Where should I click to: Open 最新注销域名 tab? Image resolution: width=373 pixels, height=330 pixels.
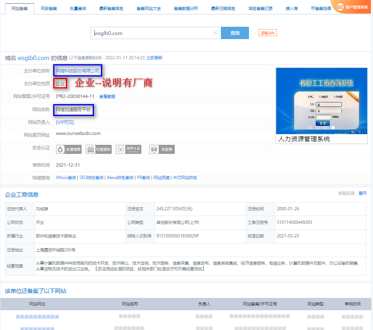coord(223,9)
